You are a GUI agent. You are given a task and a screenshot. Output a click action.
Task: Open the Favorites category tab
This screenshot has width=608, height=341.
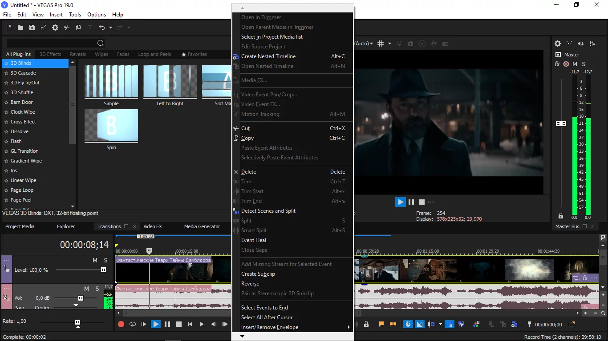pyautogui.click(x=194, y=54)
